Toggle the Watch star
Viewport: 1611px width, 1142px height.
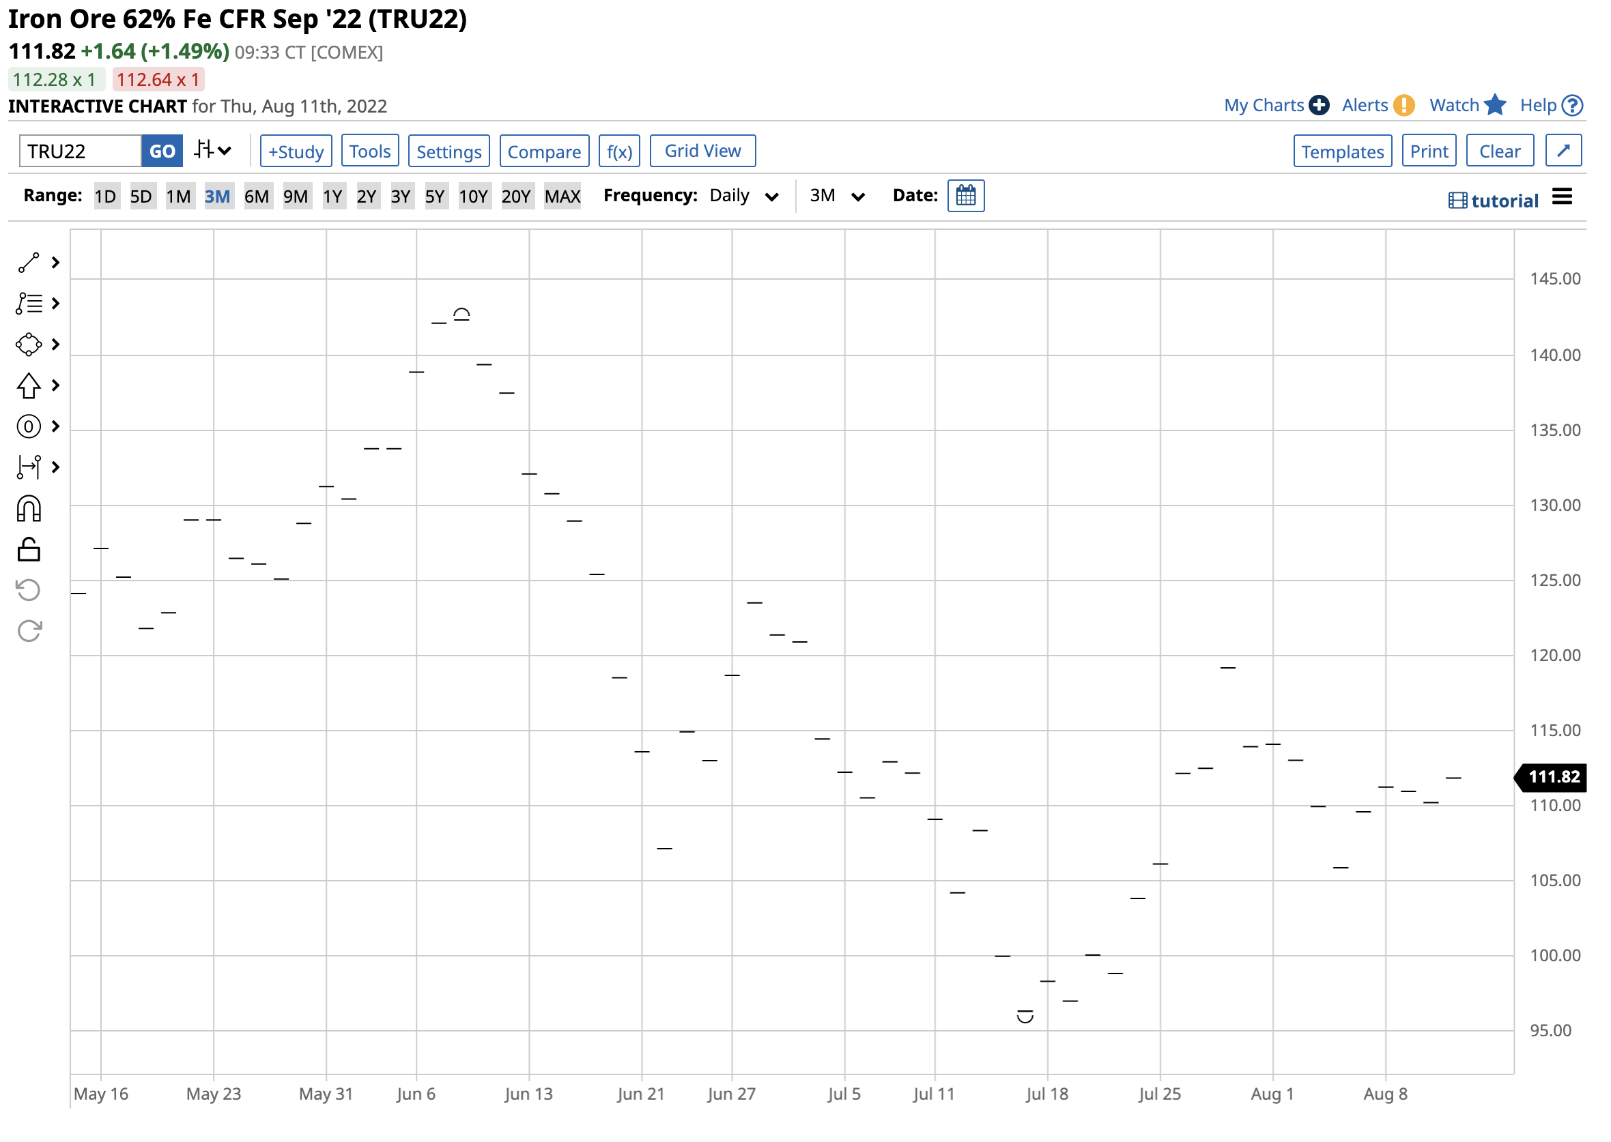coord(1495,106)
